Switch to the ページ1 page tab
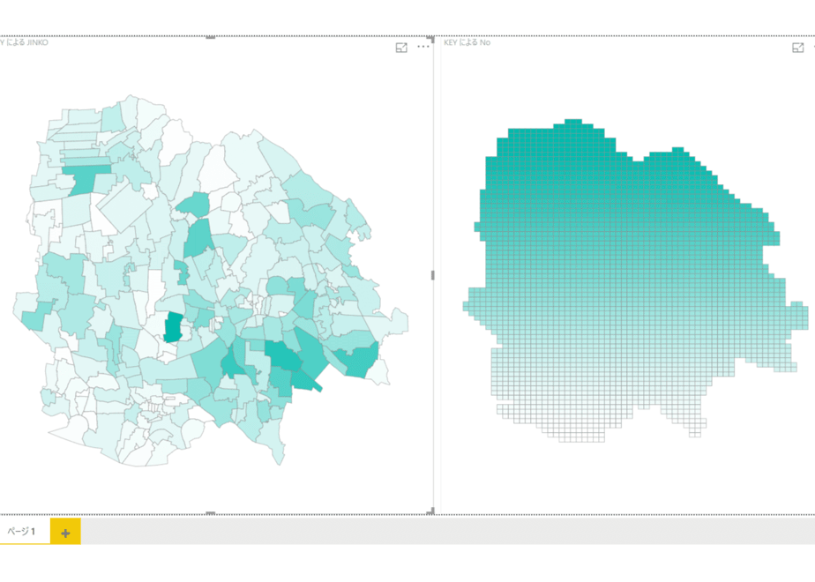815x582 pixels. (21, 531)
